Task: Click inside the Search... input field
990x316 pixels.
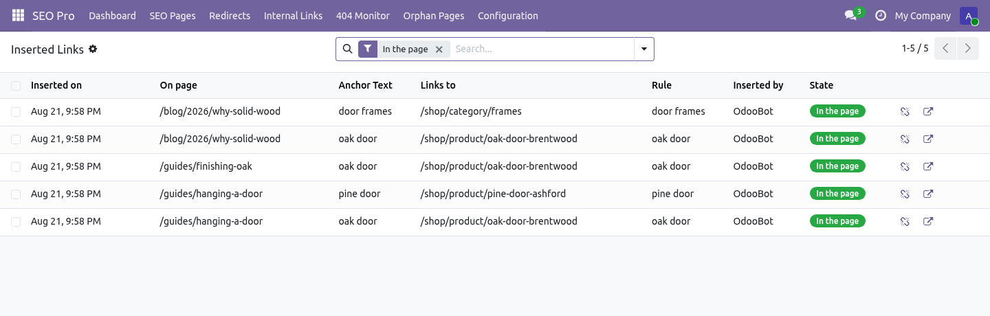Action: pos(542,49)
